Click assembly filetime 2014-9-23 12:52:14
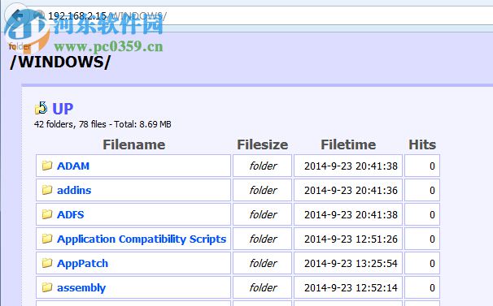The width and height of the screenshot is (493, 306). pyautogui.click(x=351, y=288)
